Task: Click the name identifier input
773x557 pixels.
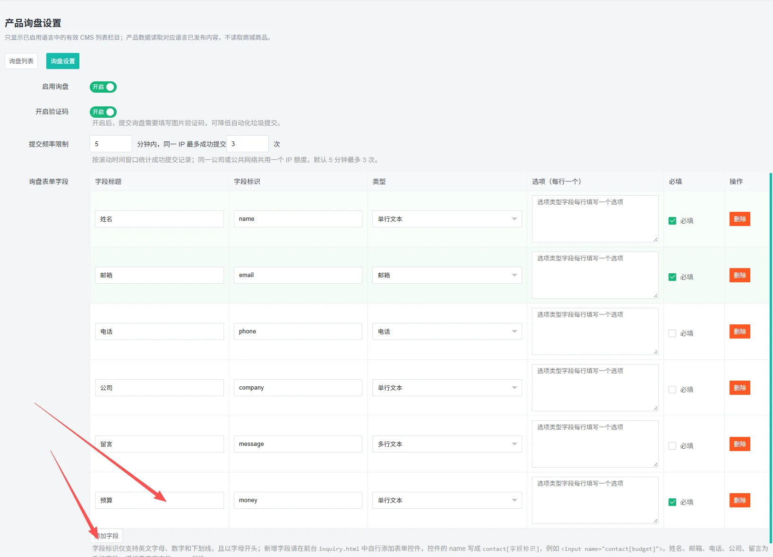Action: tap(298, 219)
